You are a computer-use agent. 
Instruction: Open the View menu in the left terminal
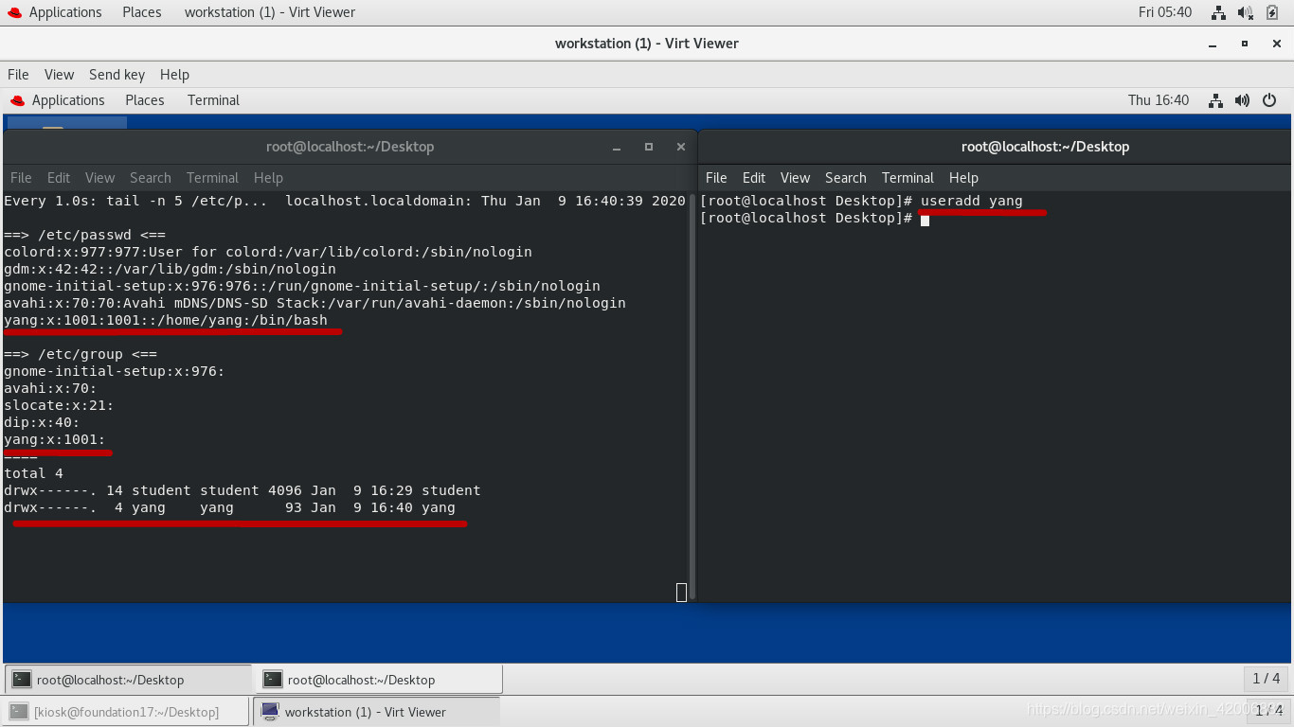(99, 178)
